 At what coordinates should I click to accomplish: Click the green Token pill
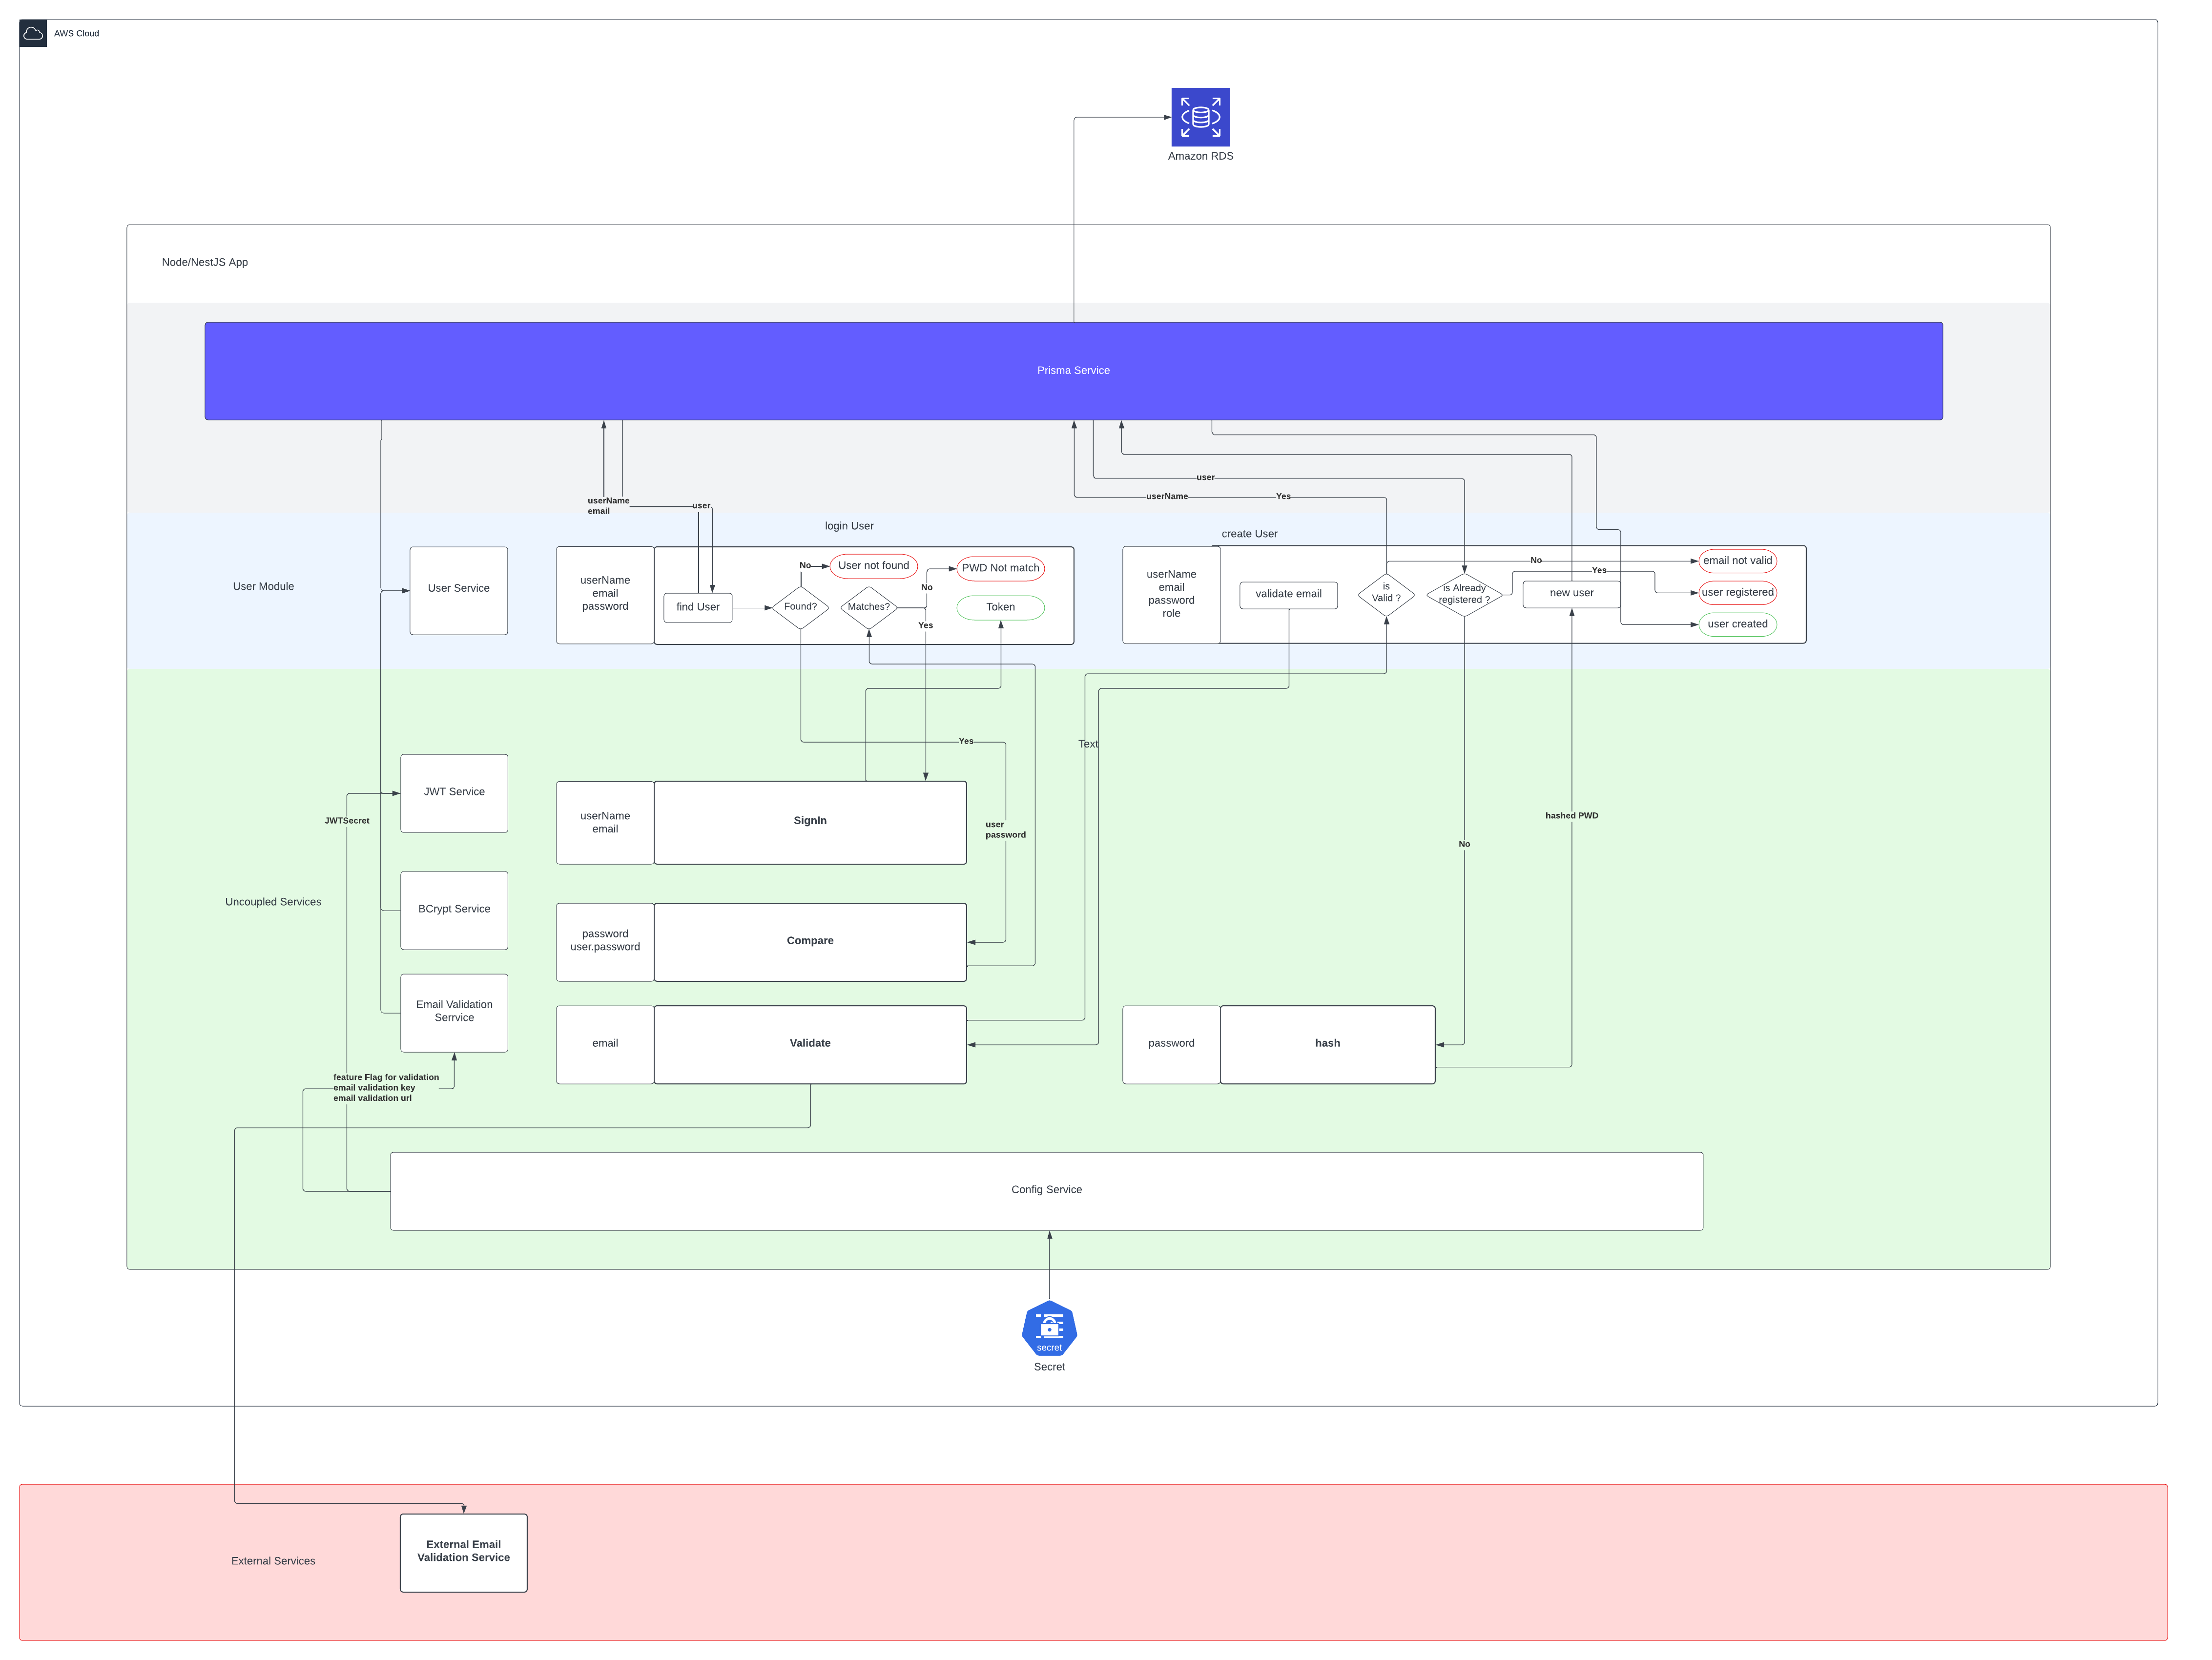pyautogui.click(x=1000, y=607)
